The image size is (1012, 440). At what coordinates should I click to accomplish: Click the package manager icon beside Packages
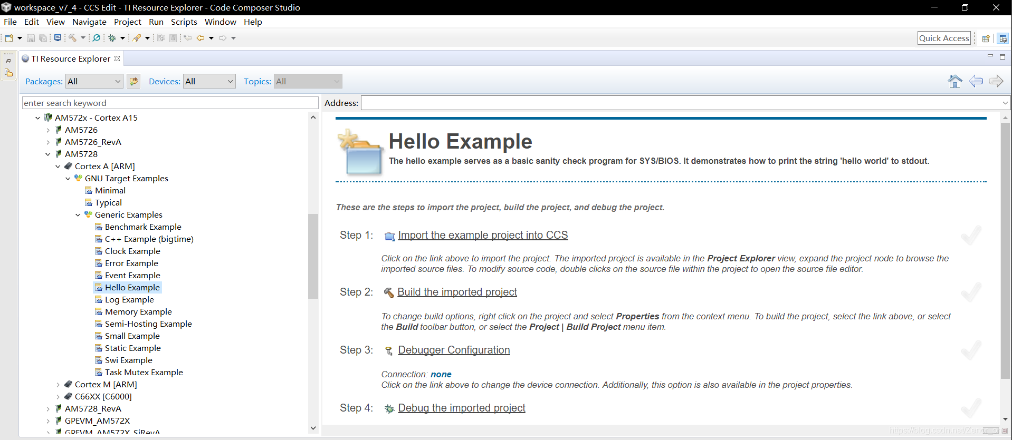[133, 81]
